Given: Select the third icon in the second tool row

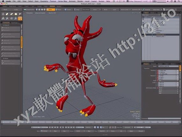Looking at the screenshot, I should (11, 19).
